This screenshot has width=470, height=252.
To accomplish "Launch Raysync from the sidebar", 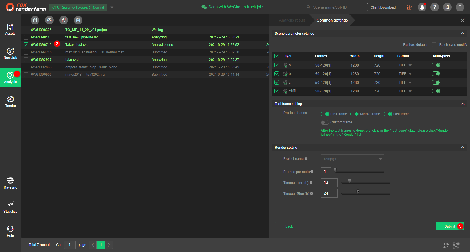I will click(x=10, y=183).
